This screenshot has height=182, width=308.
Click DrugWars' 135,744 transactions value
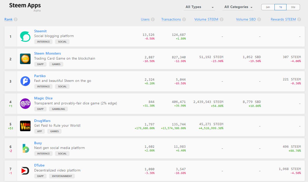pos(179,124)
